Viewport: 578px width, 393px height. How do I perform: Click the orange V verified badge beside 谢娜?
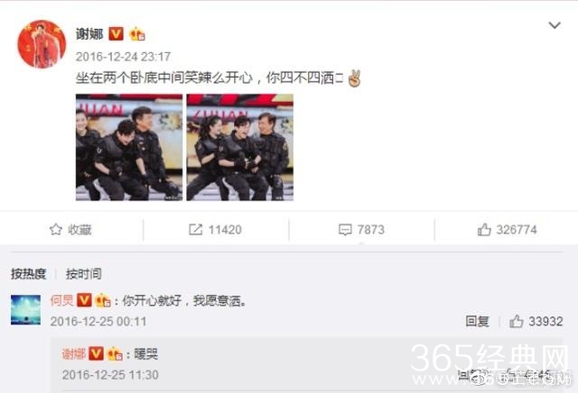116,34
